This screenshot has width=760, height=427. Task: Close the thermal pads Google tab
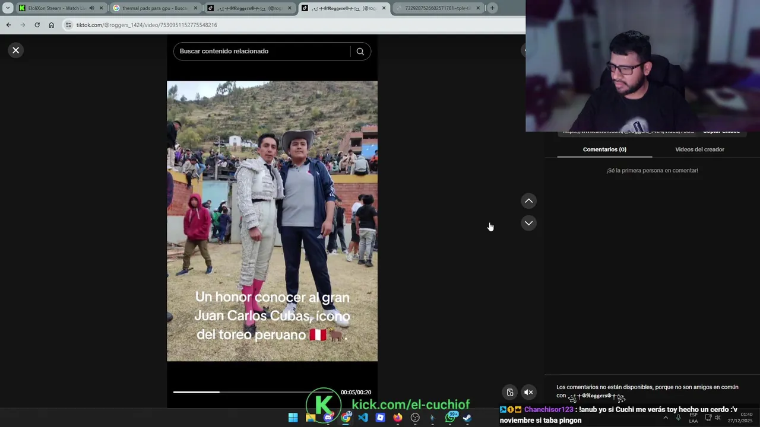[x=195, y=8]
